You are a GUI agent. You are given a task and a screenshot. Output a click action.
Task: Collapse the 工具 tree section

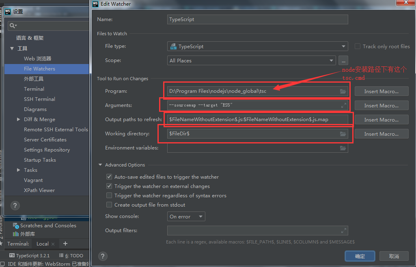[x=12, y=49]
